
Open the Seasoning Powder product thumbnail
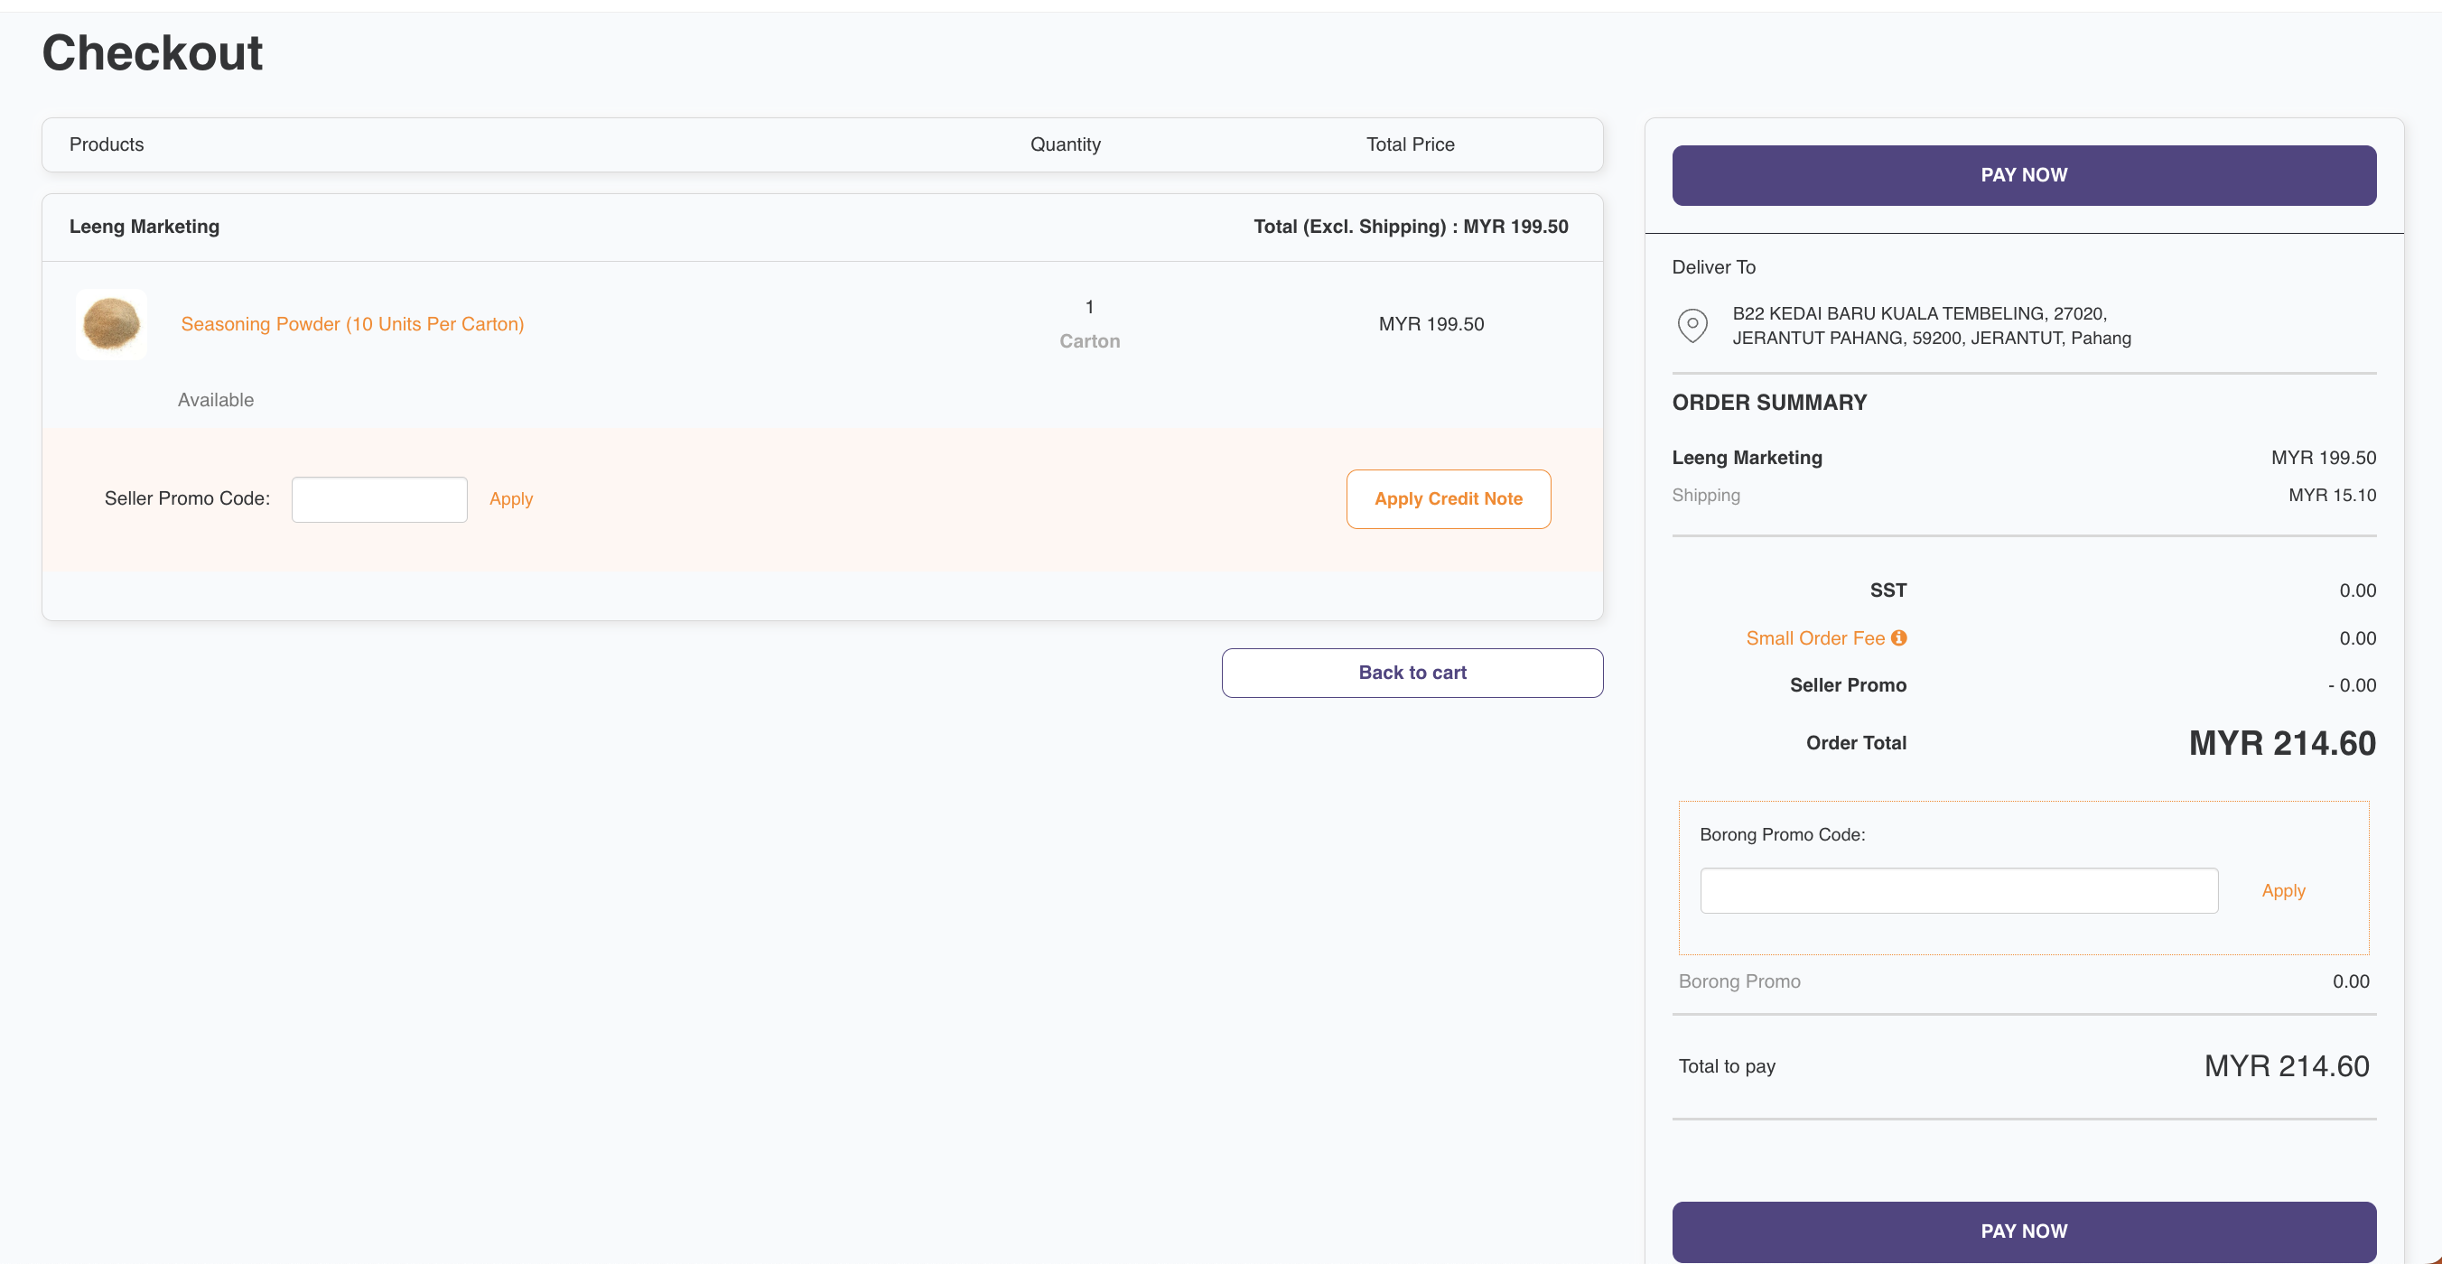(112, 324)
